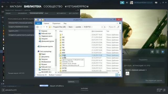Click ЗАКРЫТЬ button in properties window
The height and width of the screenshot is (94, 168).
tap(73, 82)
